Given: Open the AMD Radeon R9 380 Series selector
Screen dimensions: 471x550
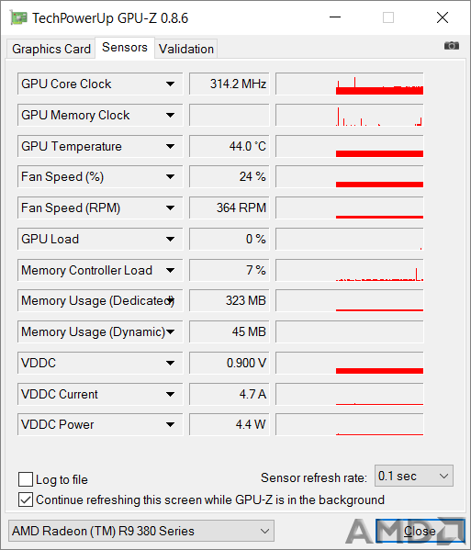Looking at the screenshot, I should coord(141,531).
